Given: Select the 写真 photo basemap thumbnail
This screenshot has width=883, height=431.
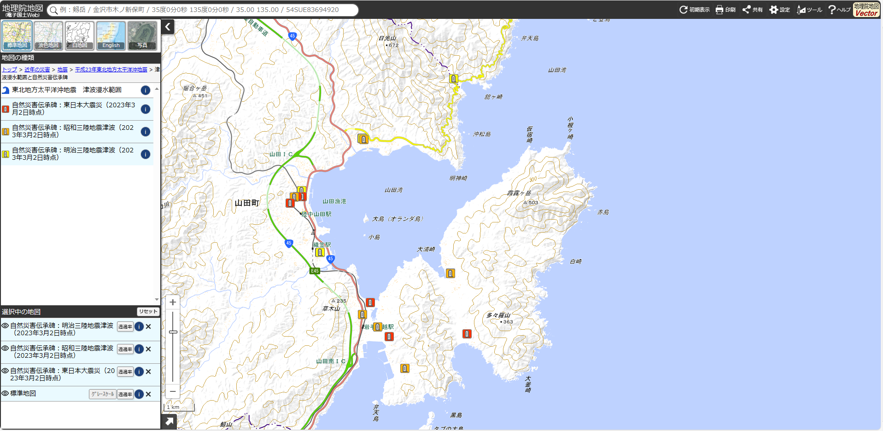Looking at the screenshot, I should click(x=142, y=35).
